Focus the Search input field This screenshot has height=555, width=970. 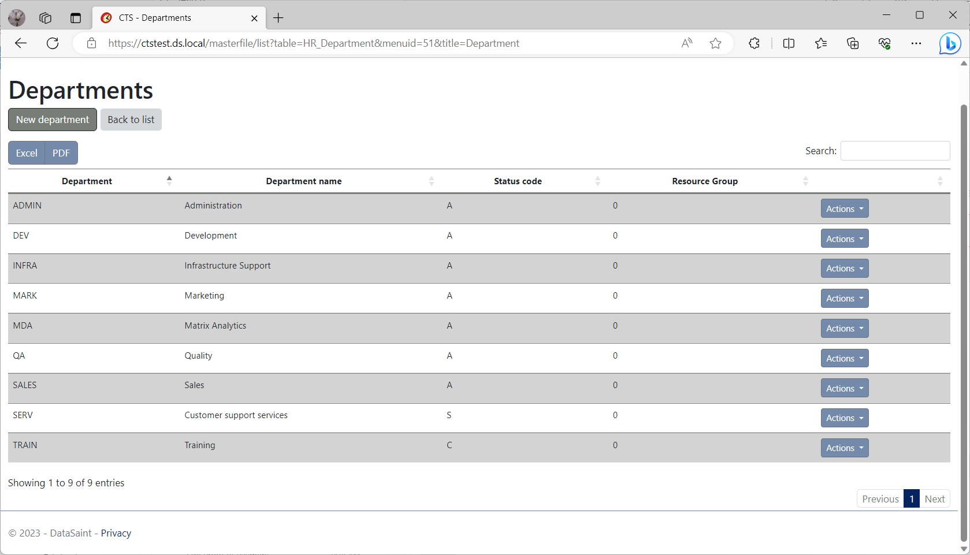895,151
